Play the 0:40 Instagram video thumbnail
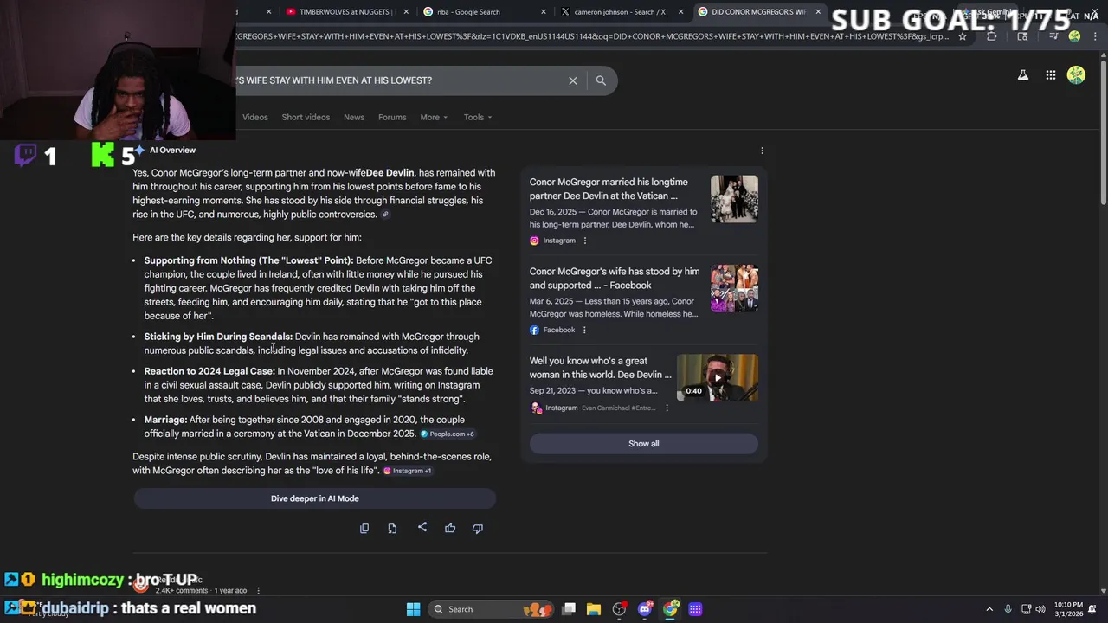The width and height of the screenshot is (1108, 623). point(718,377)
